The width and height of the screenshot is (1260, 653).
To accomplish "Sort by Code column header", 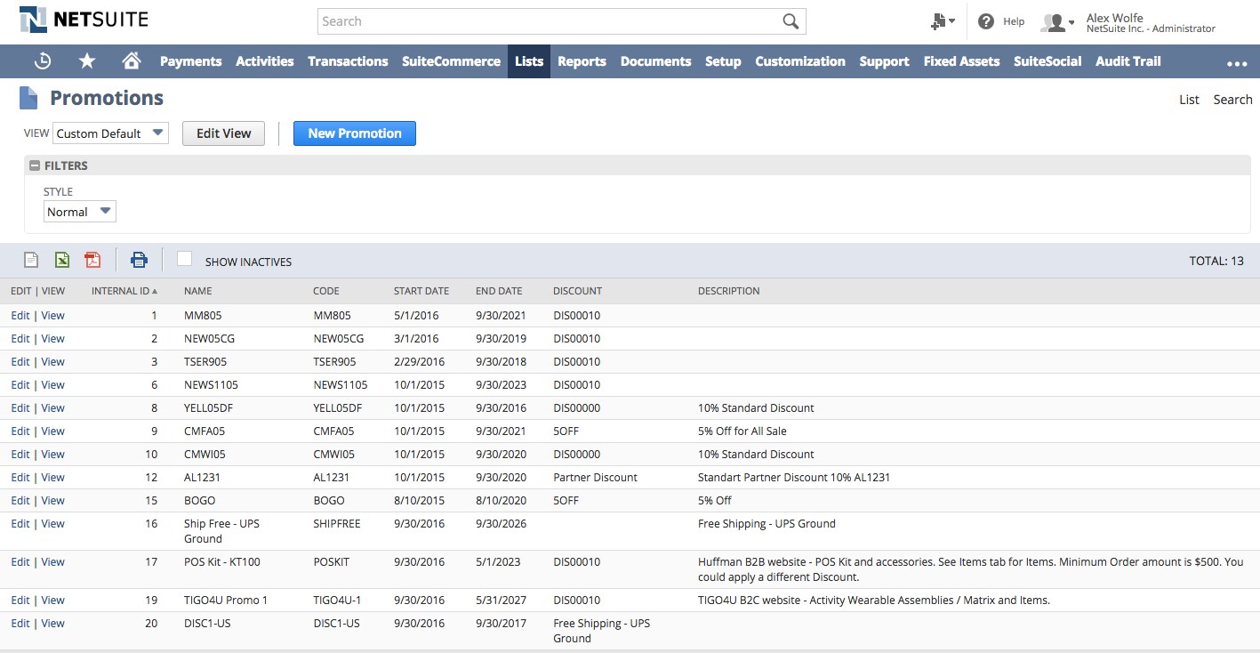I will [x=326, y=291].
